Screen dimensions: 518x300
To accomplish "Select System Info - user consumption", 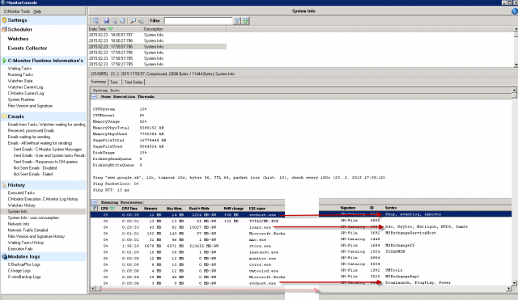I will click(x=33, y=218).
